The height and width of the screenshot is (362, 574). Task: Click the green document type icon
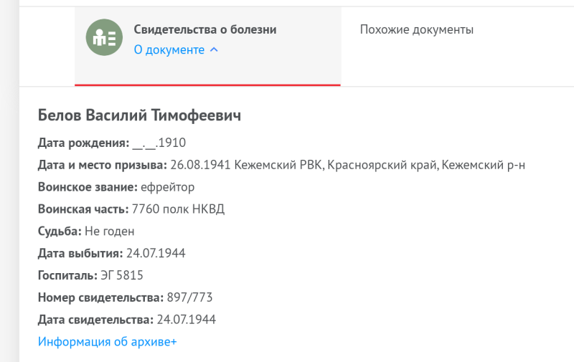click(104, 37)
